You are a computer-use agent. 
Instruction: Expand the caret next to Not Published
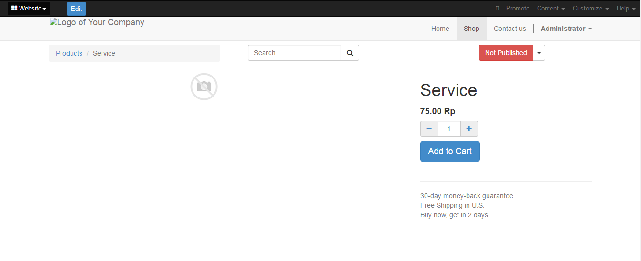pos(539,53)
